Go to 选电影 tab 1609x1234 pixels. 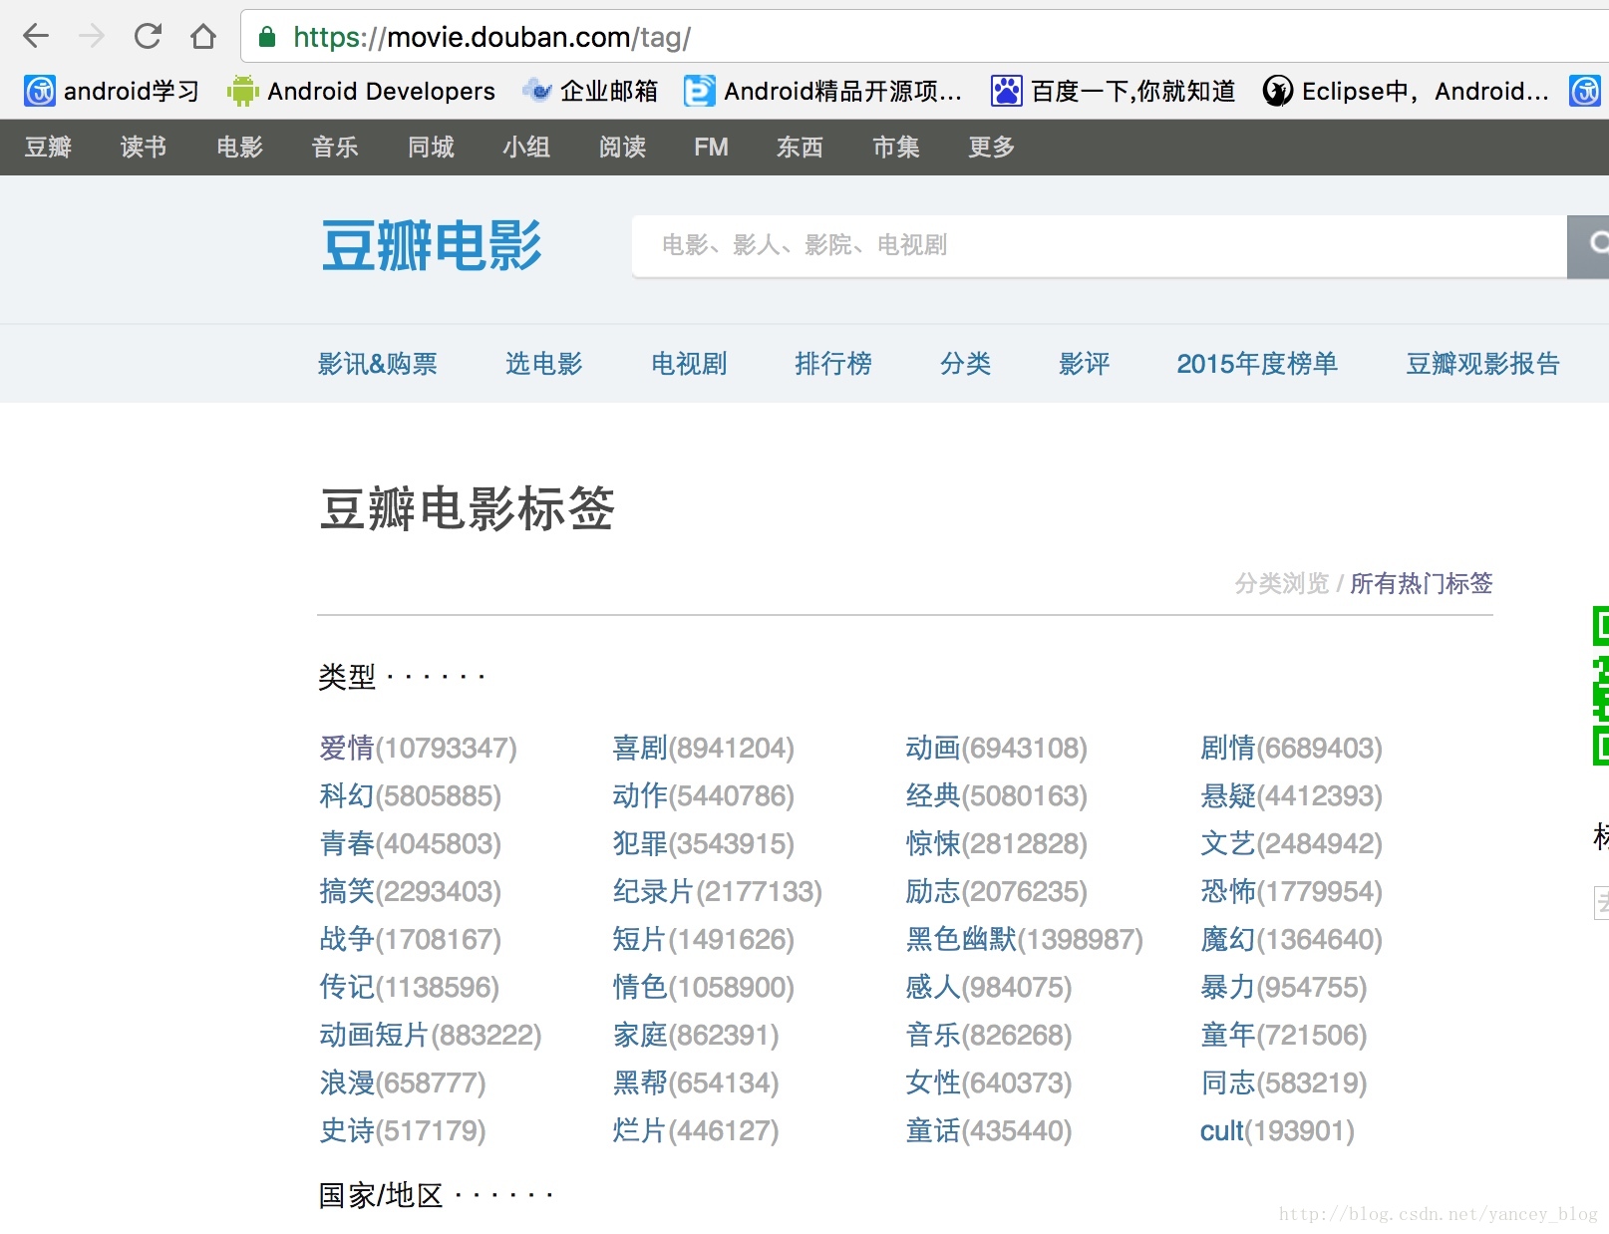543,364
